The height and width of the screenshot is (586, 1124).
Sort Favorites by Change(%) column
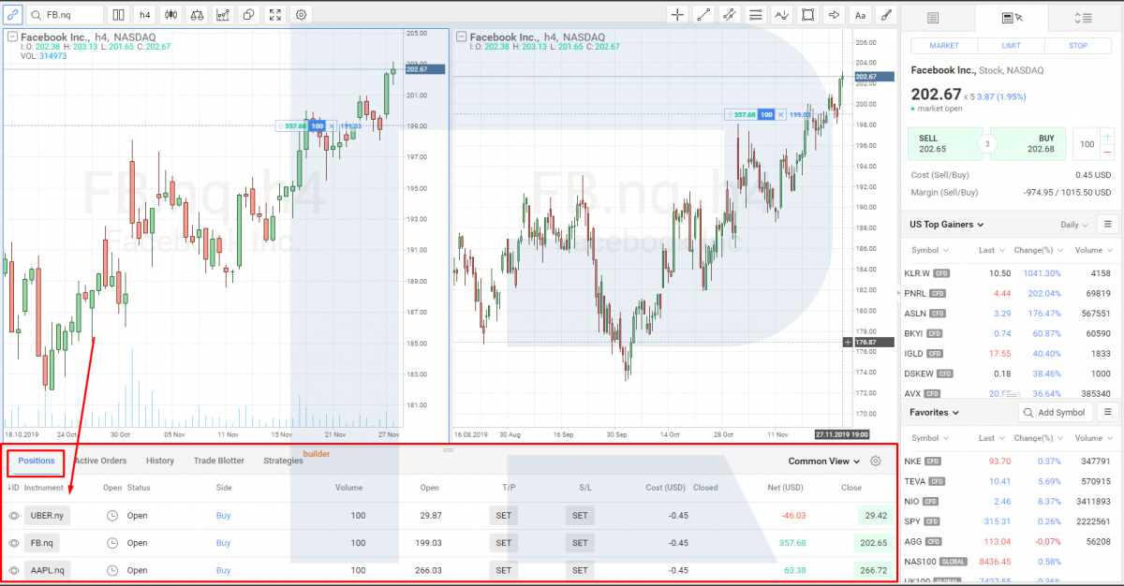1039,438
